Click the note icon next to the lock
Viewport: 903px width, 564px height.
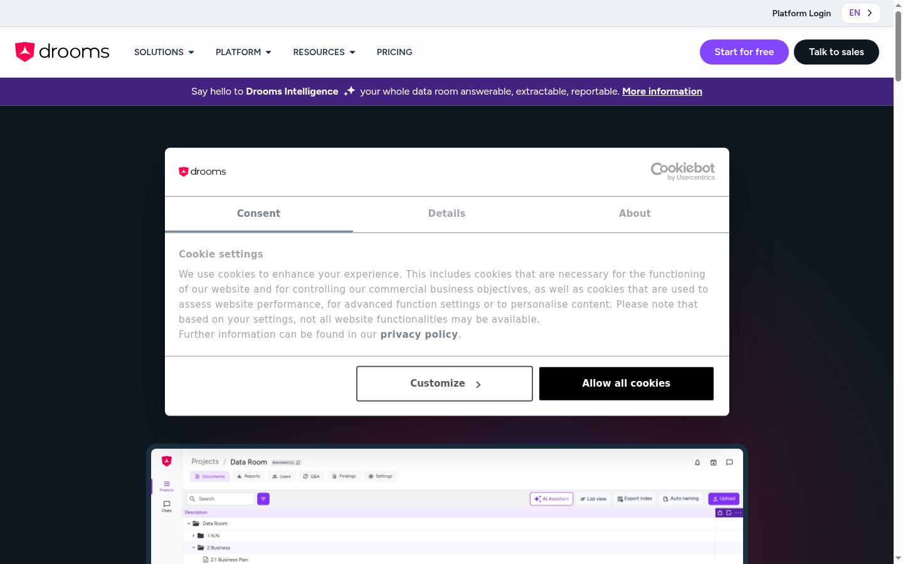click(729, 513)
